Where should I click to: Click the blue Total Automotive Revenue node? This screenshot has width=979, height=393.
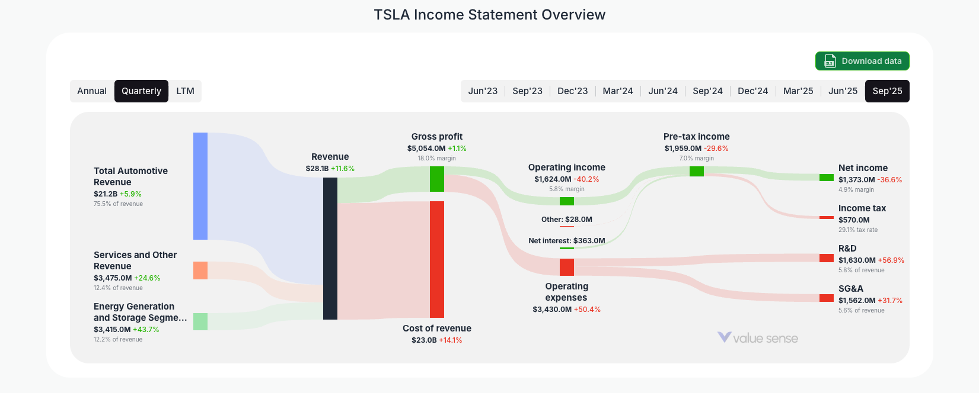(x=199, y=186)
